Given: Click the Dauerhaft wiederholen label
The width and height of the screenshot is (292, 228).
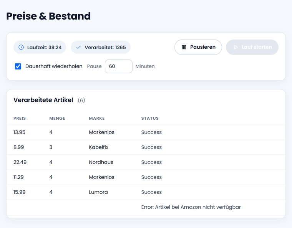Looking at the screenshot, I should tap(54, 66).
